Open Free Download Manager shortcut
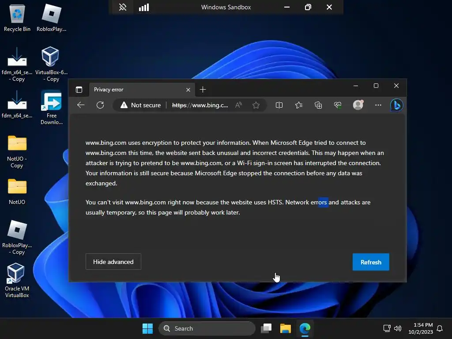Image resolution: width=452 pixels, height=339 pixels. click(x=51, y=107)
